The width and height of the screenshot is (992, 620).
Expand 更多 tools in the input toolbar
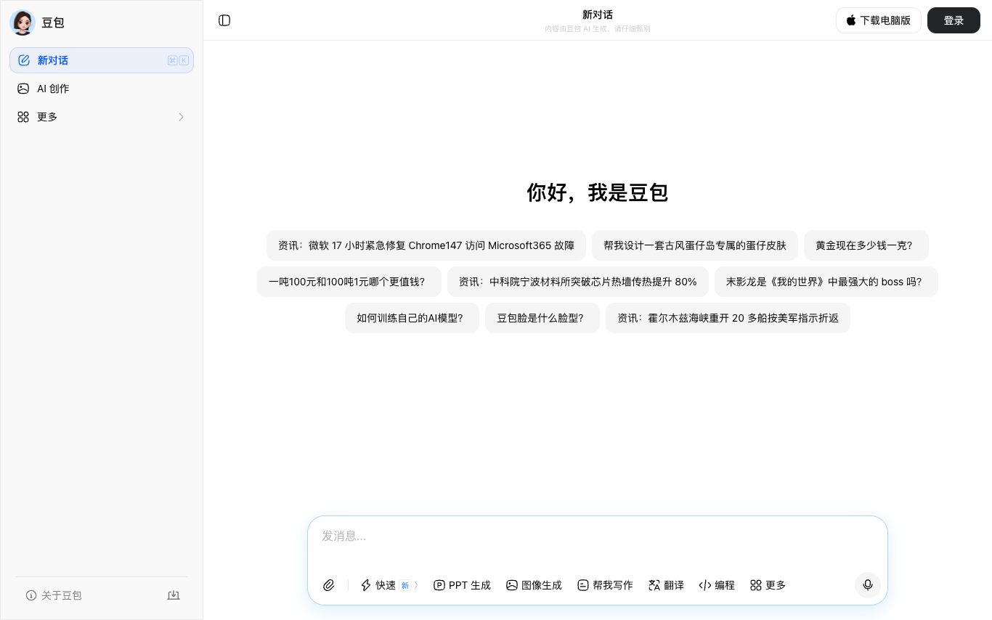point(768,585)
